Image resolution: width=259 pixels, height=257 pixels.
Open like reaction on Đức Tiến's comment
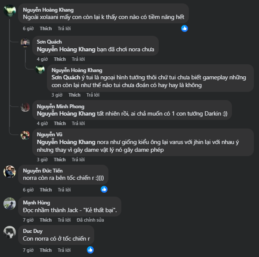pyautogui.click(x=104, y=189)
